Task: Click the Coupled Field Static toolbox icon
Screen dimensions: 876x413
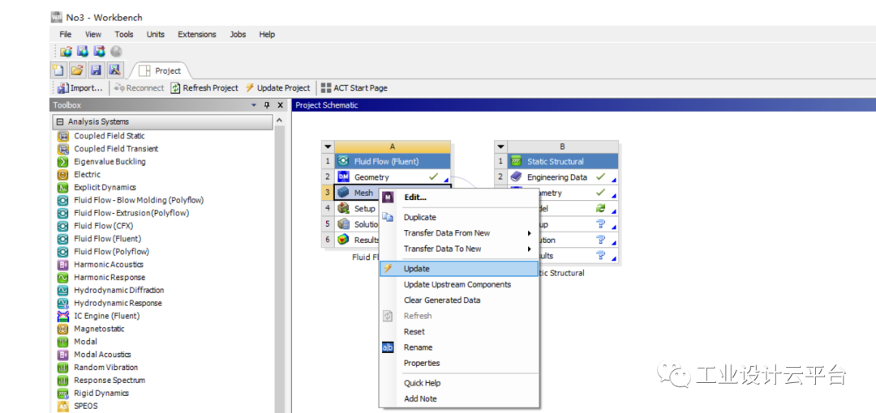Action: 63,135
